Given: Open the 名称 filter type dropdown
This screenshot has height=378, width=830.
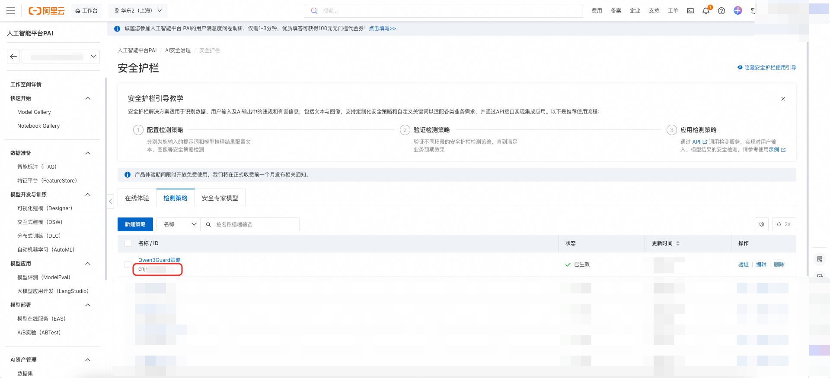Looking at the screenshot, I should 179,224.
